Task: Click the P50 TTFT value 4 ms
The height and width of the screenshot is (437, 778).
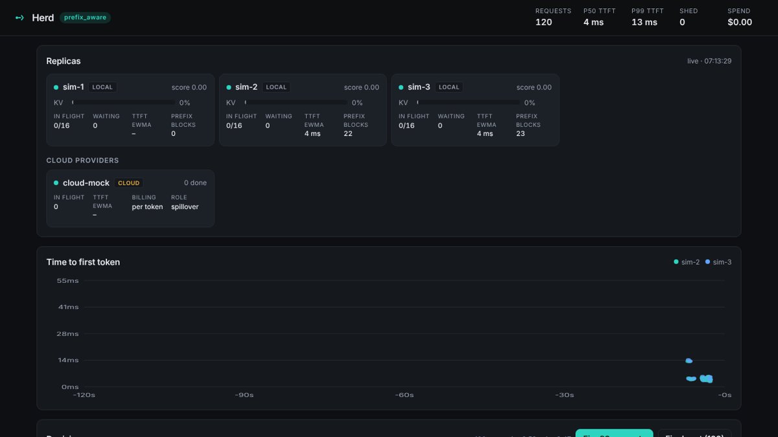Action: pyautogui.click(x=593, y=22)
